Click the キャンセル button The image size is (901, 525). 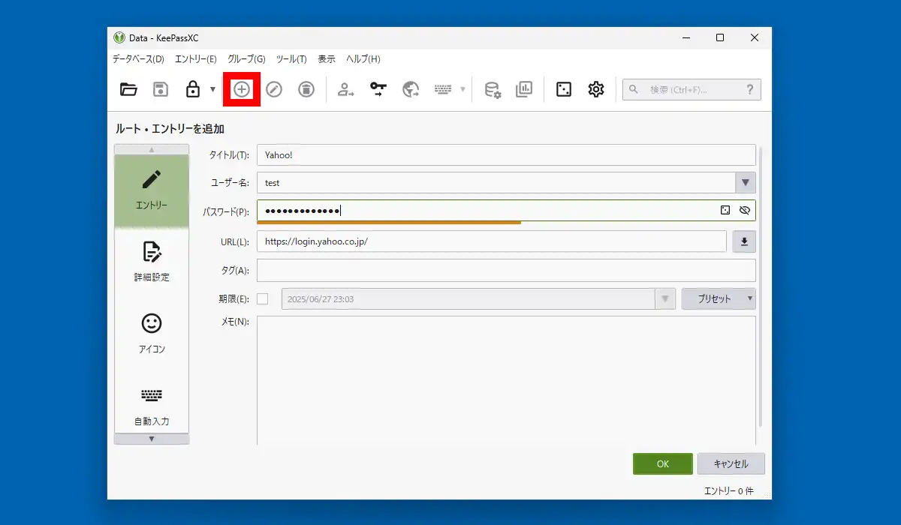pyautogui.click(x=731, y=463)
